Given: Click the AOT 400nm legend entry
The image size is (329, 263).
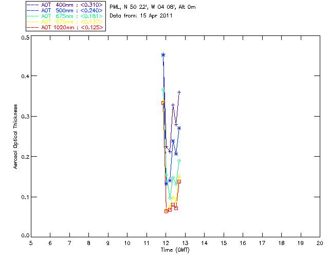Looking at the screenshot, I should pos(65,5).
